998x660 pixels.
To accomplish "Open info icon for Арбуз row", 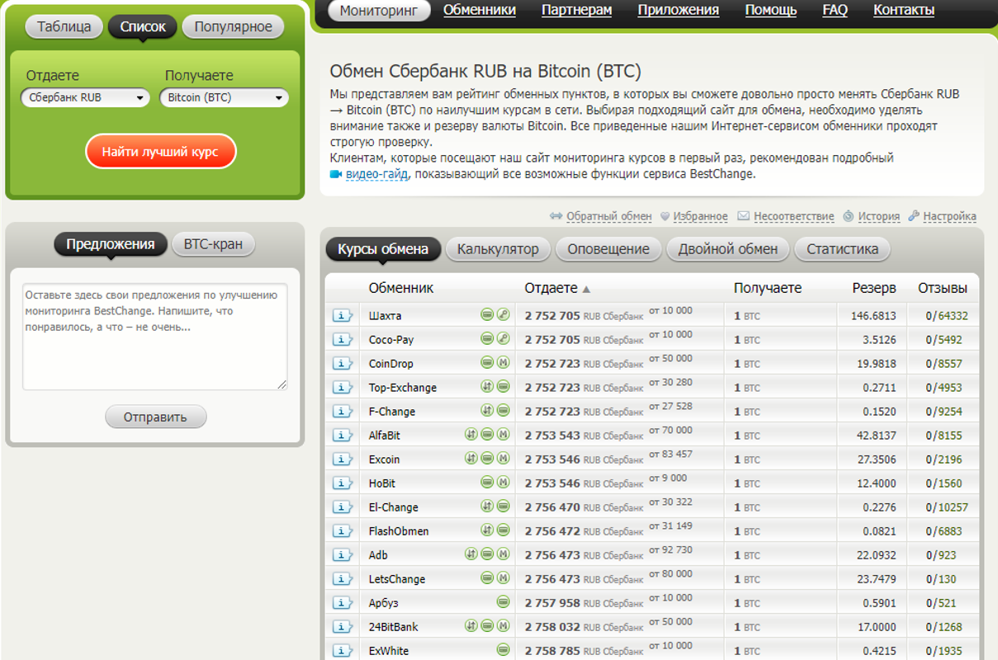I will tap(343, 602).
